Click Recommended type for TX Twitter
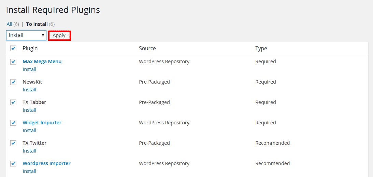 273,143
